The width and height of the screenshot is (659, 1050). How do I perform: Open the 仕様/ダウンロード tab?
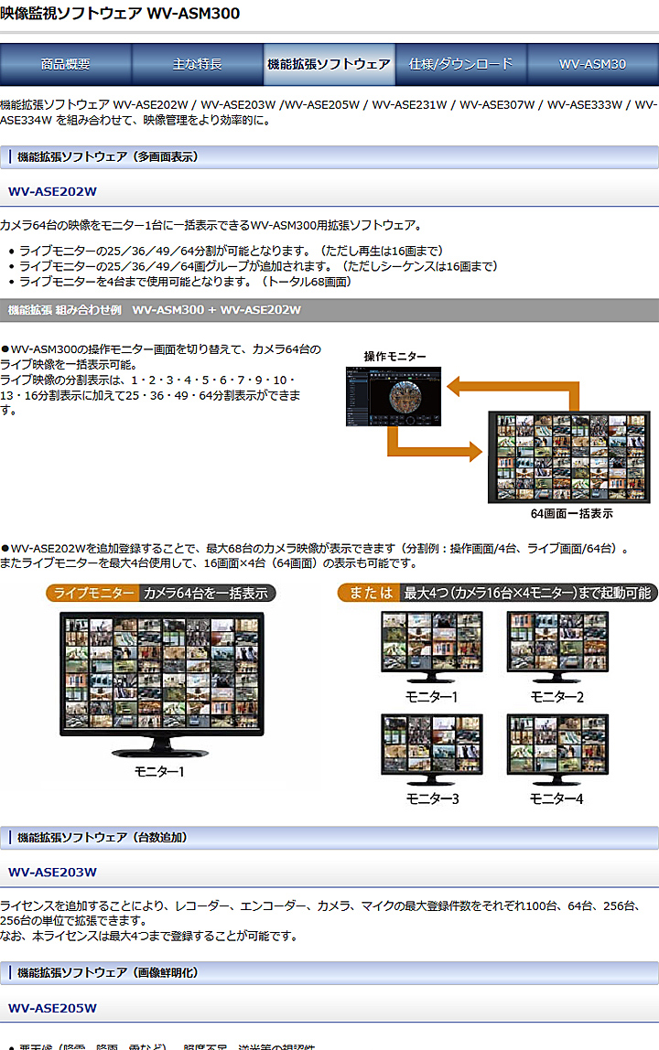460,64
